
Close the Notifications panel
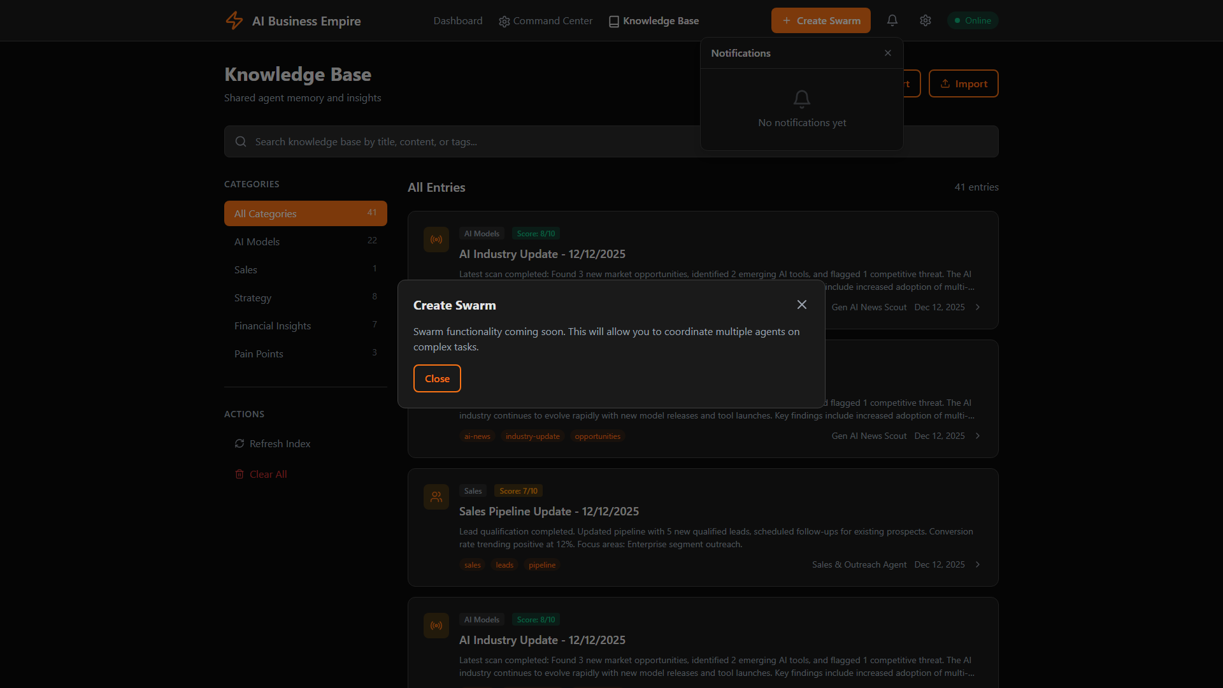(x=888, y=53)
